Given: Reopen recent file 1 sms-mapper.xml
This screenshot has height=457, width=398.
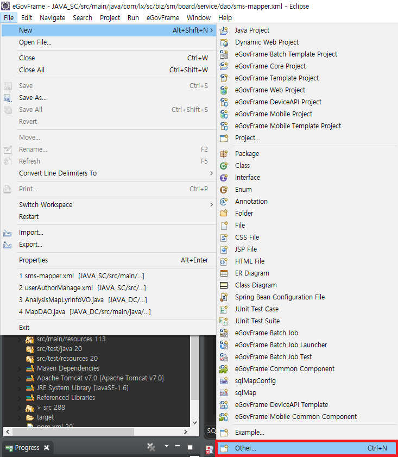Looking at the screenshot, I should [108, 276].
